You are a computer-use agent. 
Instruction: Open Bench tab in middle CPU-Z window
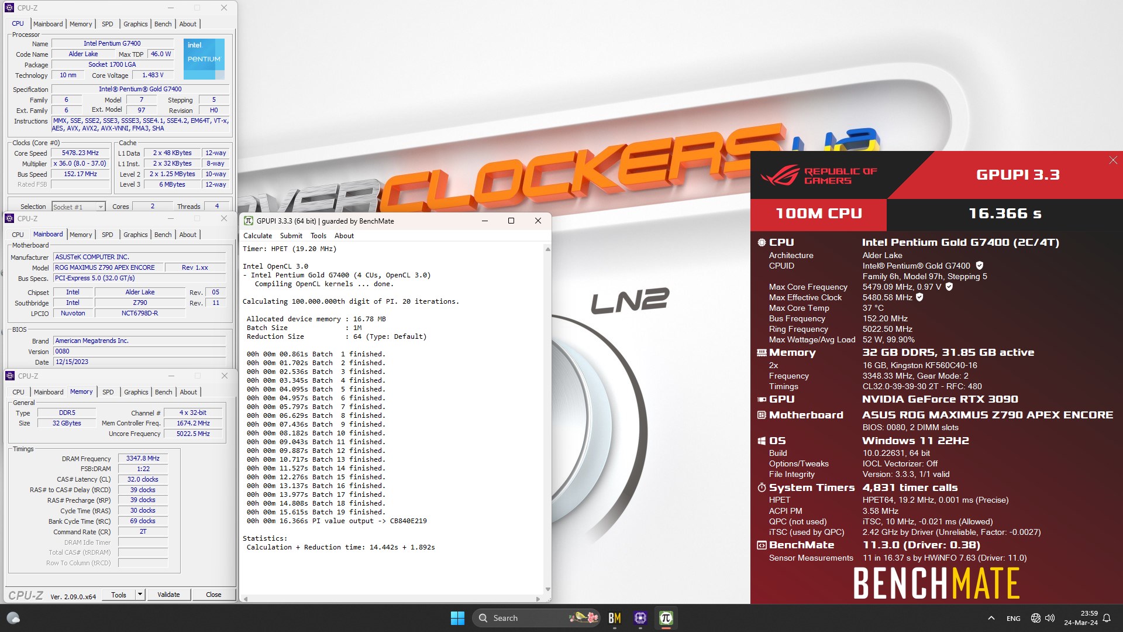pos(163,235)
